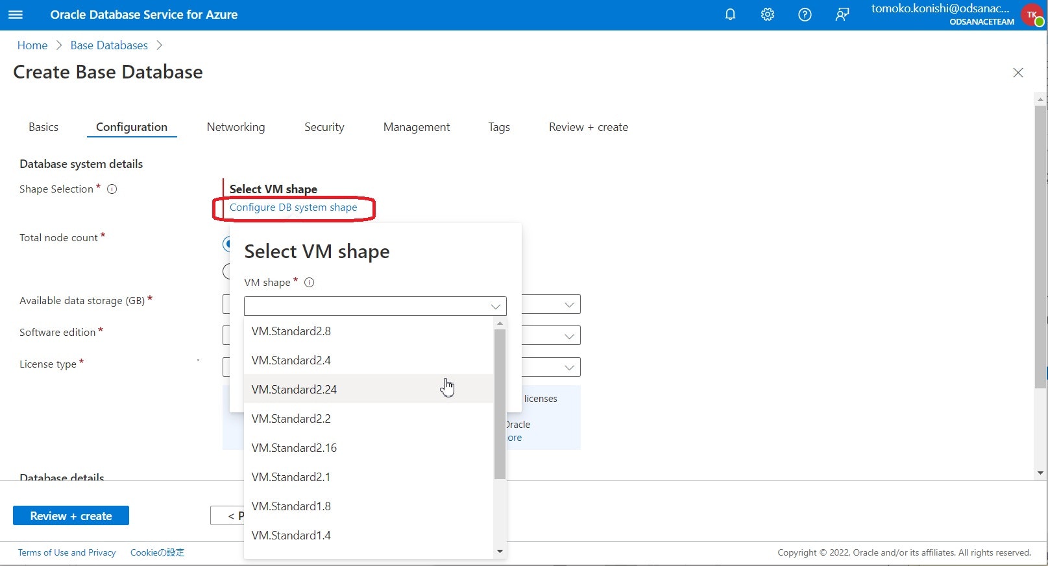Expand the License type dropdown
Screen dimensions: 1048x566
pyautogui.click(x=569, y=368)
